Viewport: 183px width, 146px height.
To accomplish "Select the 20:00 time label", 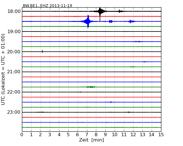I will [14, 52].
